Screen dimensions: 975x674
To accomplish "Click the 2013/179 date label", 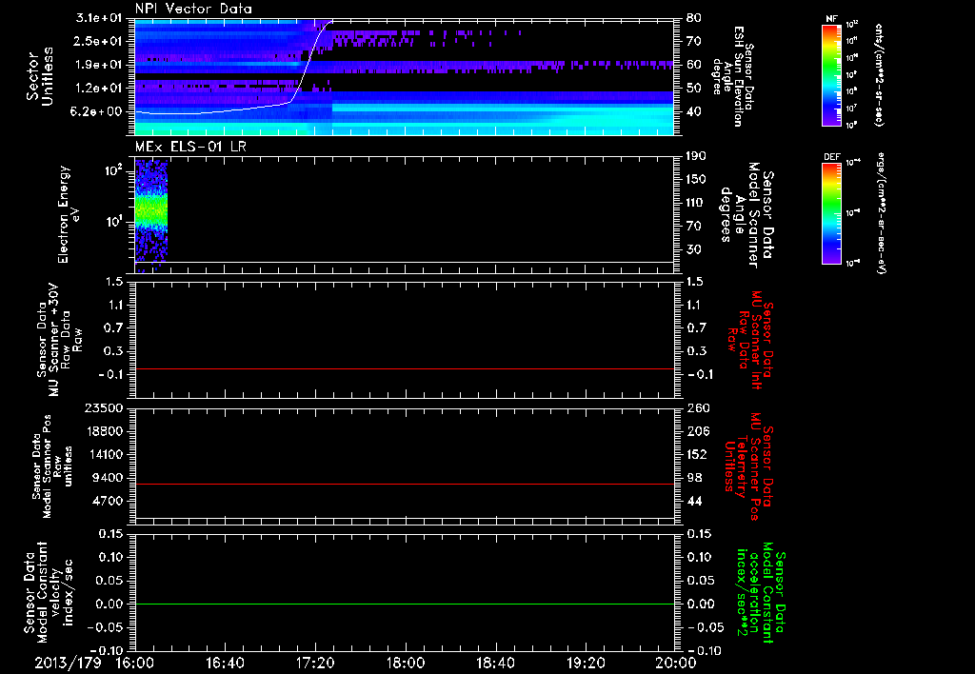I will click(68, 663).
